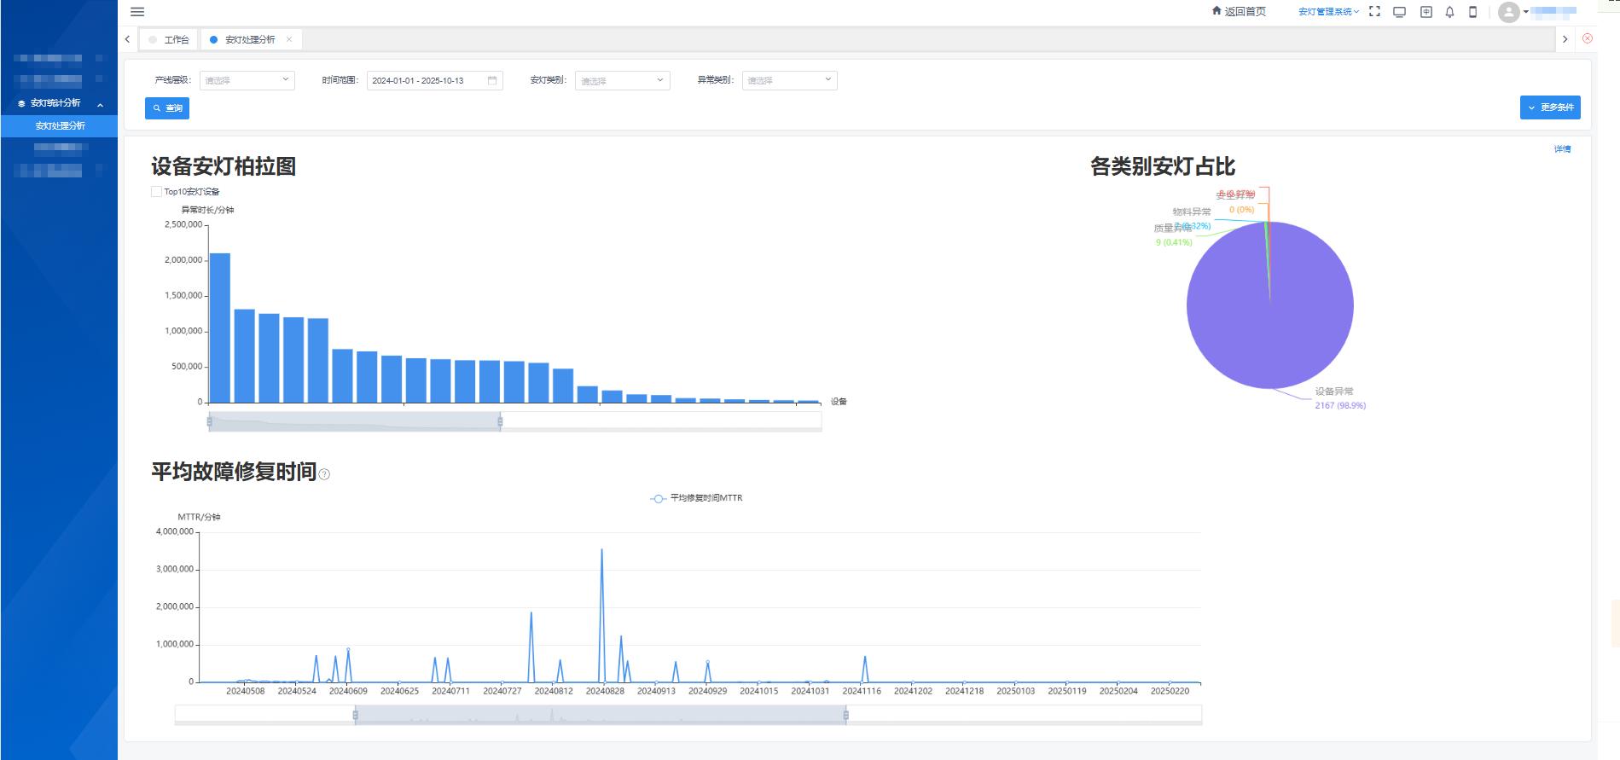Click the 时间范围 date range field

(x=433, y=80)
